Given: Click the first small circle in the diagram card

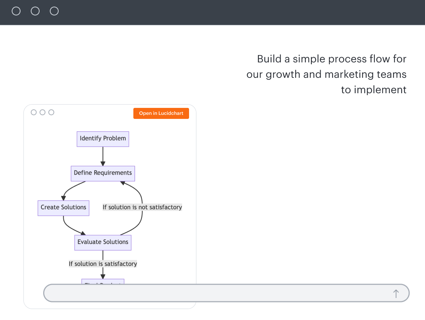Looking at the screenshot, I should 34,112.
